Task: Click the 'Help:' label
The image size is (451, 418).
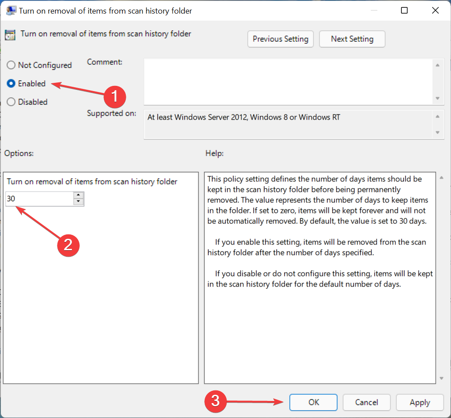Action: point(215,153)
